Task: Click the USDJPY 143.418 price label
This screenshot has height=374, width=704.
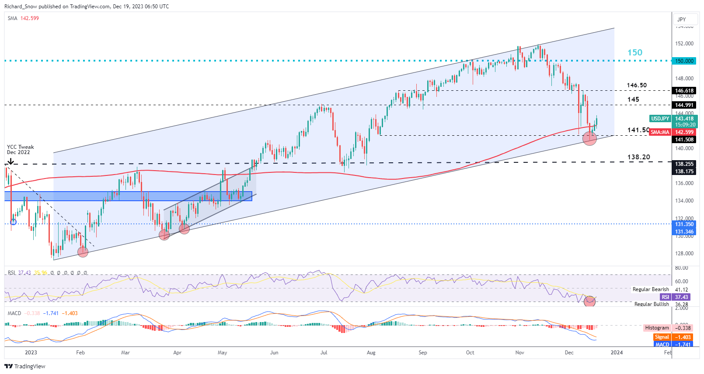Action: click(x=673, y=119)
